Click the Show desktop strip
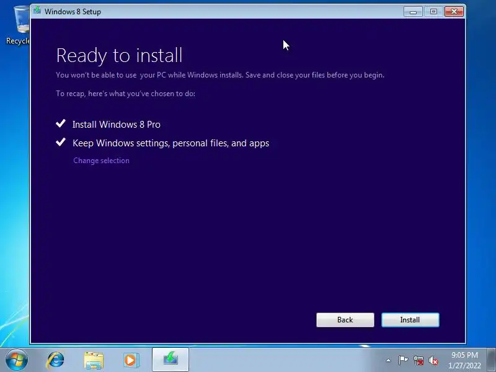The height and width of the screenshot is (372, 496). tap(492, 360)
